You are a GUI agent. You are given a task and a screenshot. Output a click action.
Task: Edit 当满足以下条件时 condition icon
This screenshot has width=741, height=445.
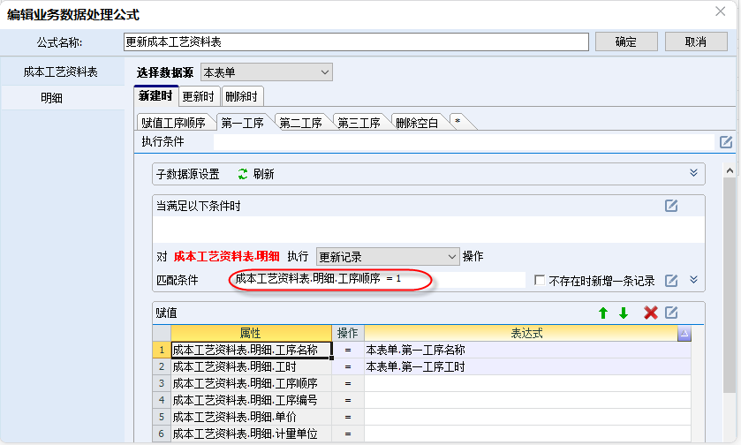pyautogui.click(x=671, y=206)
